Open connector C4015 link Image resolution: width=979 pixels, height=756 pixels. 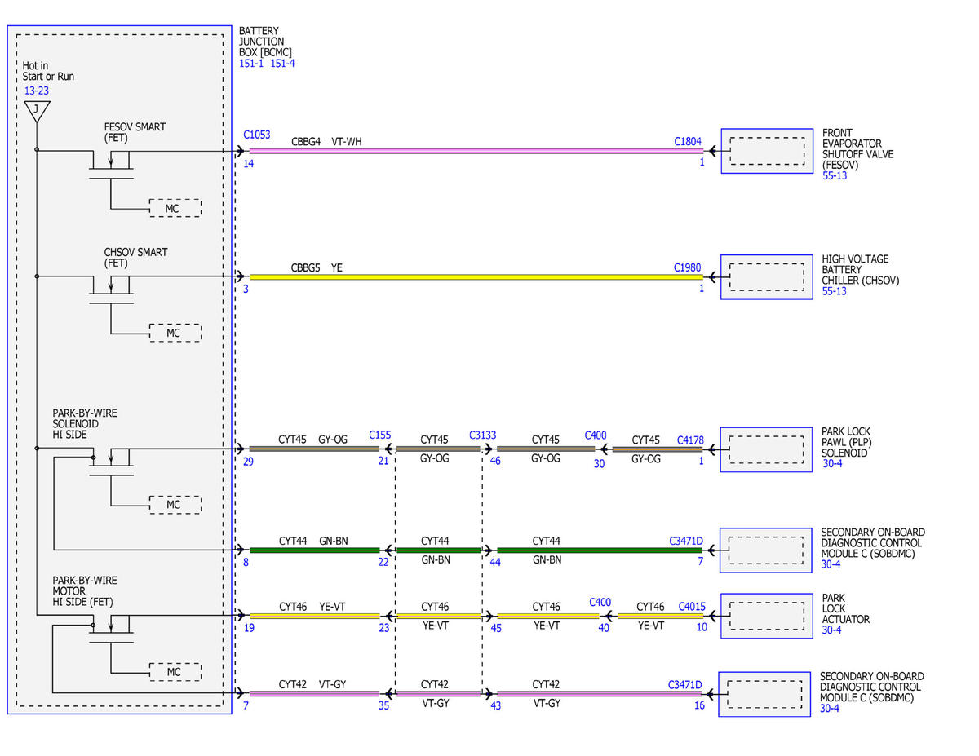[x=692, y=607]
